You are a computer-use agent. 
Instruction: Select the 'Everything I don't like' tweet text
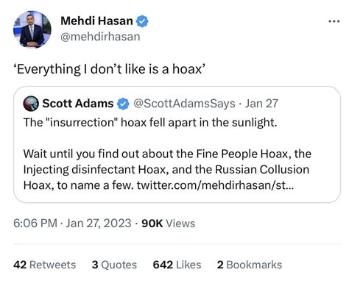110,69
